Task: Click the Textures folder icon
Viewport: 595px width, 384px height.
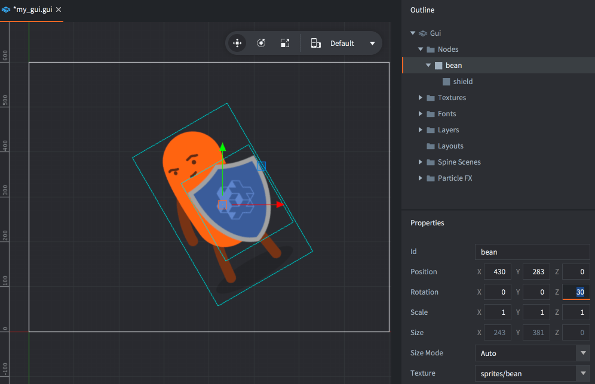Action: (x=430, y=98)
